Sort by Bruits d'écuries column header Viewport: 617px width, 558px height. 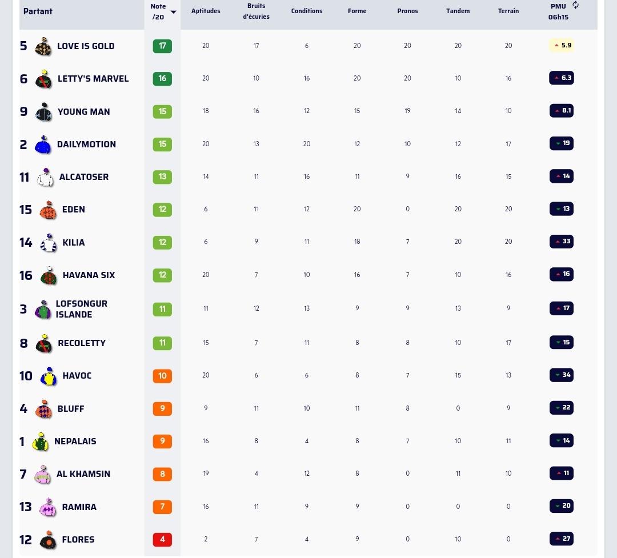click(256, 11)
